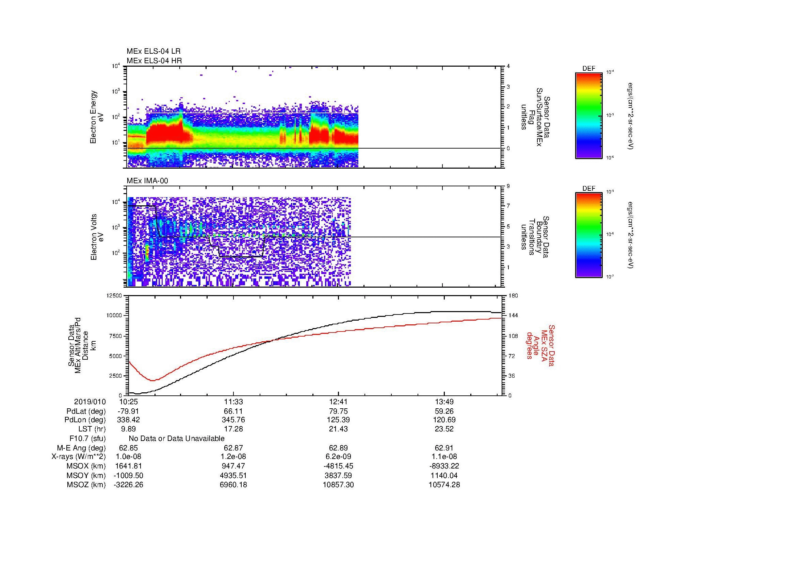
Task: Click MSOY value -1009.50
Action: pos(129,476)
